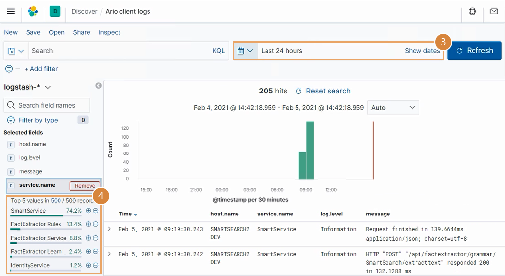The width and height of the screenshot is (505, 276).
Task: Filter out IdentityService value with minus icon
Action: (x=96, y=265)
